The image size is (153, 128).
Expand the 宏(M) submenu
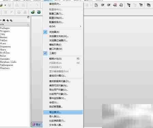coord(63,26)
